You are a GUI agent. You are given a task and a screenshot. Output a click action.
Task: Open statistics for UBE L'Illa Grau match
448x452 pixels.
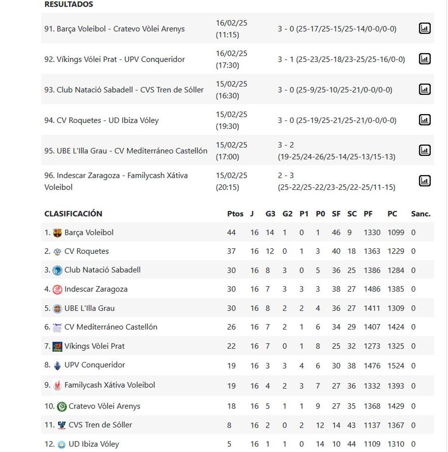[425, 150]
